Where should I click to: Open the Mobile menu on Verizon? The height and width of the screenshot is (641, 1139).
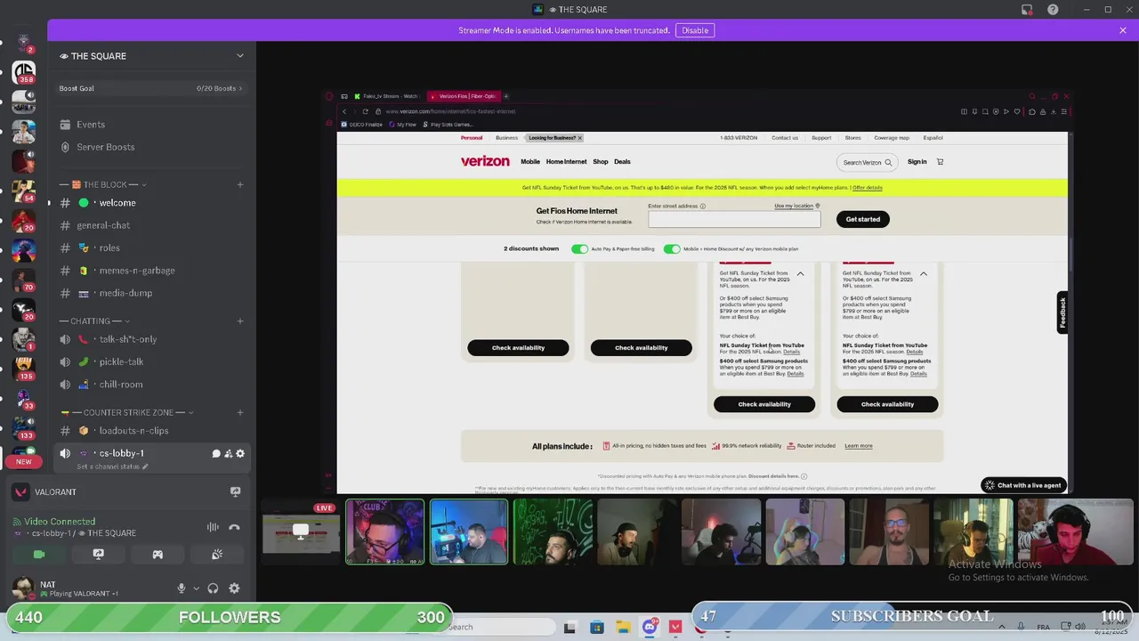tap(530, 162)
